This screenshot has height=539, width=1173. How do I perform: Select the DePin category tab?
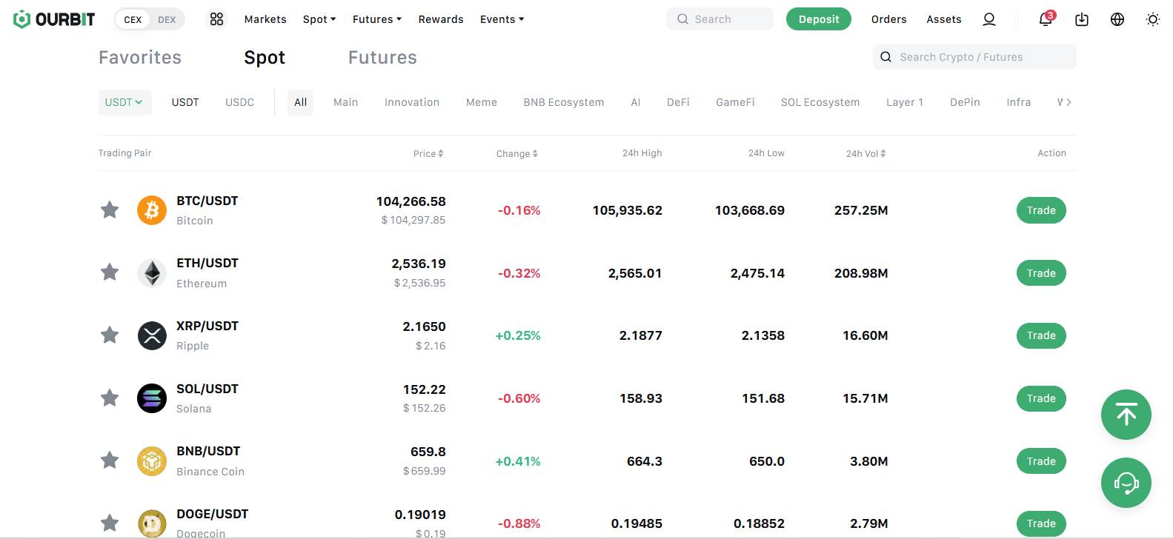(965, 102)
